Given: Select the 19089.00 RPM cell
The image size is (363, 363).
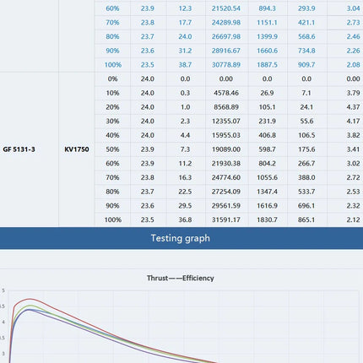Looking at the screenshot, I should point(226,149).
